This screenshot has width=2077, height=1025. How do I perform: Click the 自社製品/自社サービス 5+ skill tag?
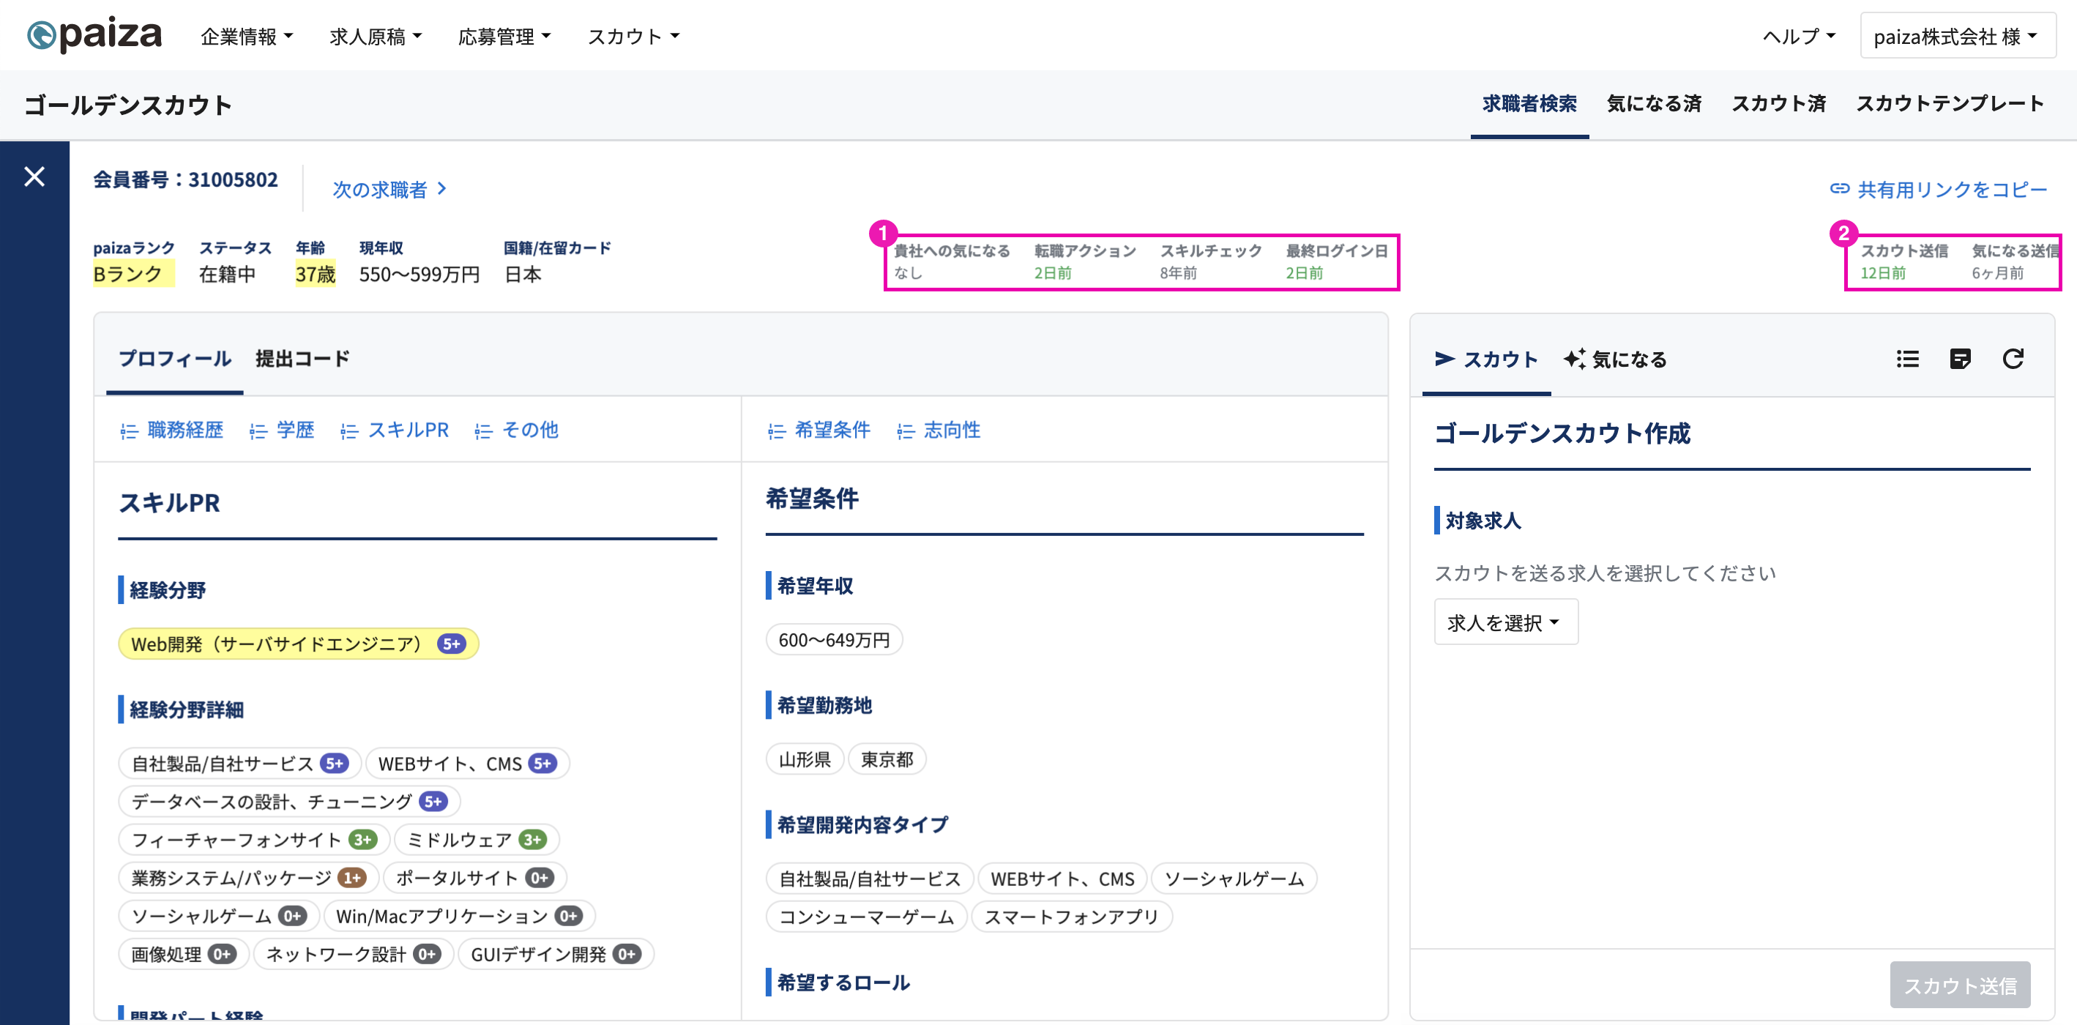tap(239, 763)
